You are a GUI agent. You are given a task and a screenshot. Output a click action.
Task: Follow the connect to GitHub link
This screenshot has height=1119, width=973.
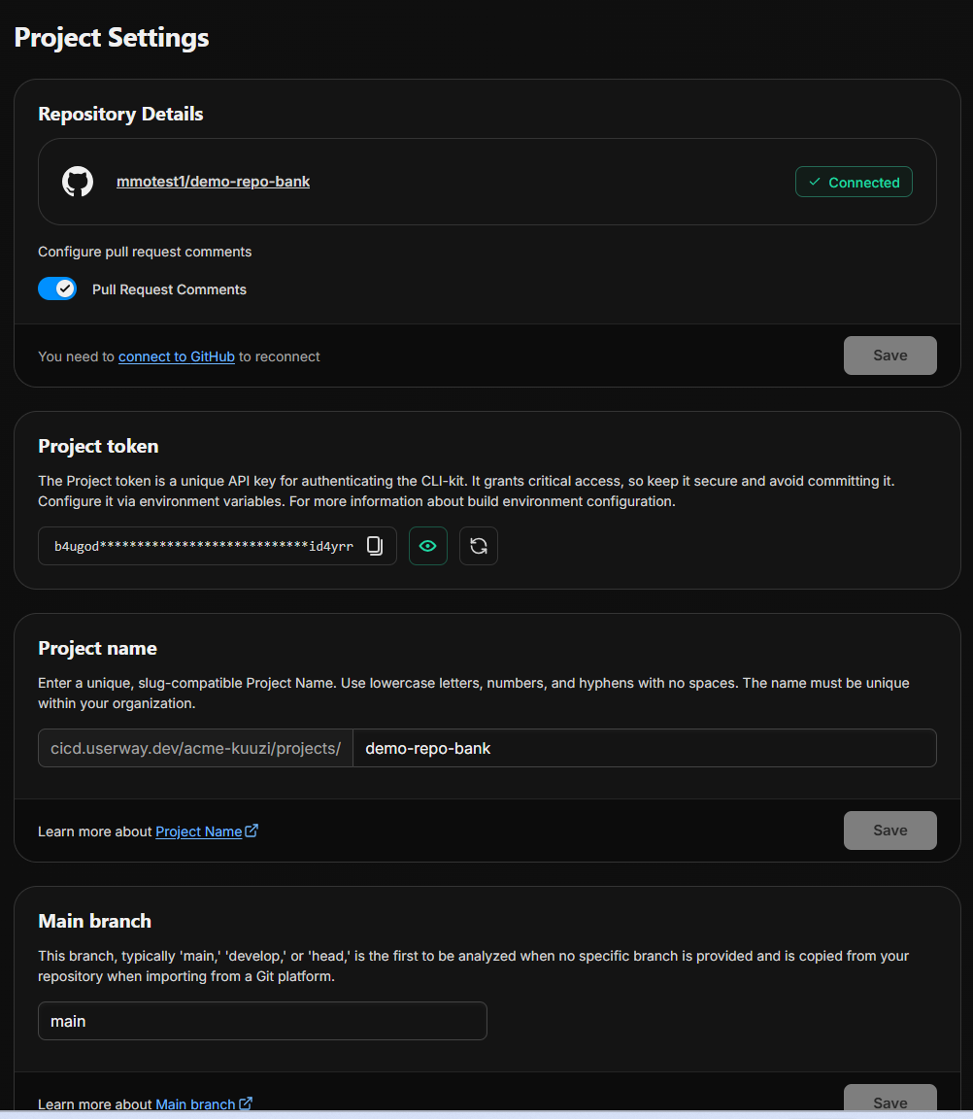click(x=176, y=356)
